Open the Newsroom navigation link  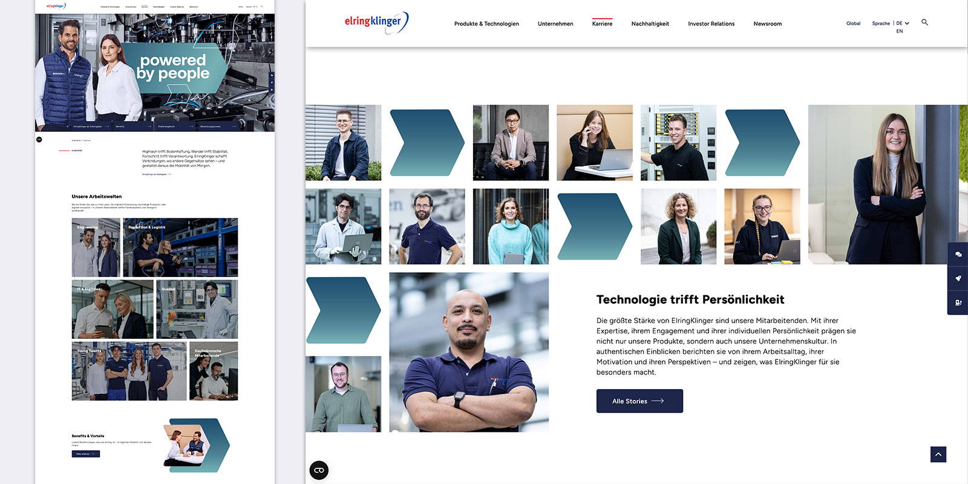point(767,24)
